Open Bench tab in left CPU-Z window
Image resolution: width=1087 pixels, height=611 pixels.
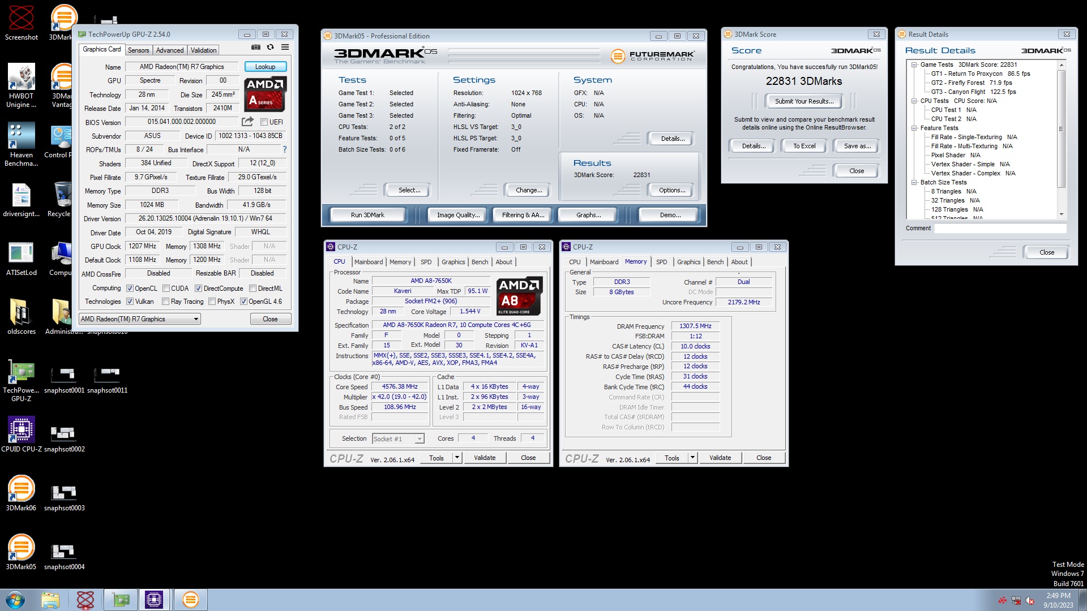point(480,262)
